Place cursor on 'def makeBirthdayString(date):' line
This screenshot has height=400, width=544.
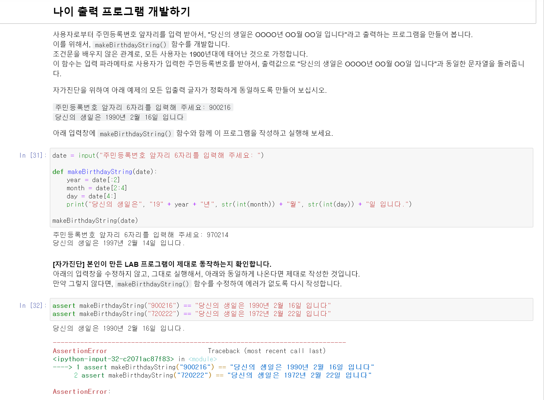[x=105, y=172]
